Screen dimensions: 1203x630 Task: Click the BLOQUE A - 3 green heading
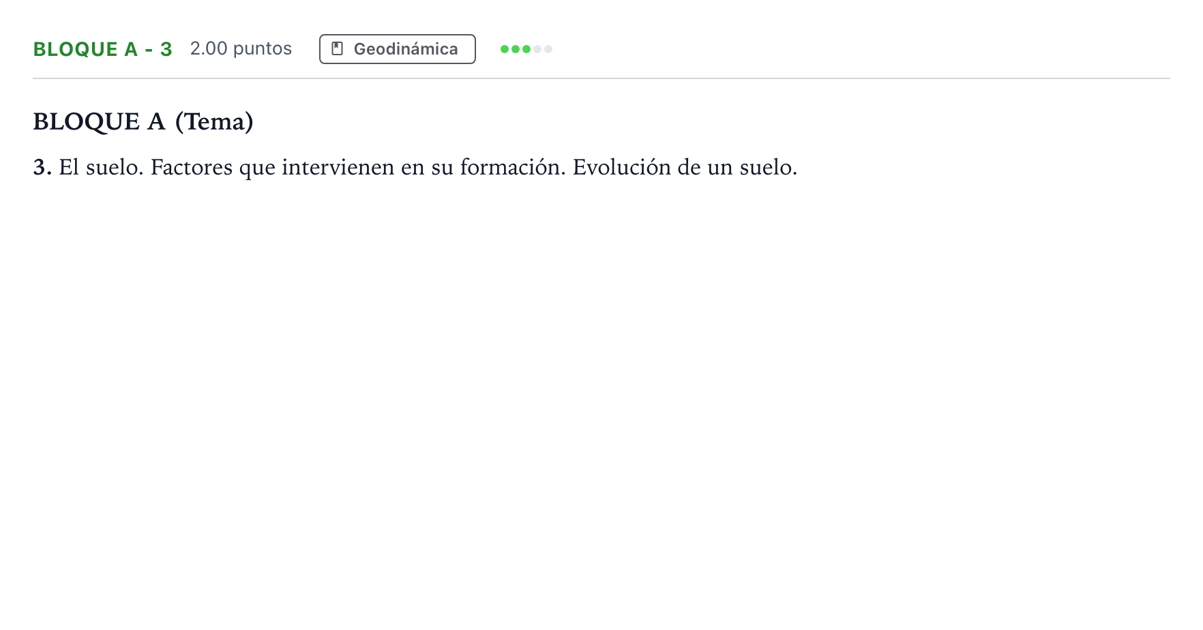[103, 49]
